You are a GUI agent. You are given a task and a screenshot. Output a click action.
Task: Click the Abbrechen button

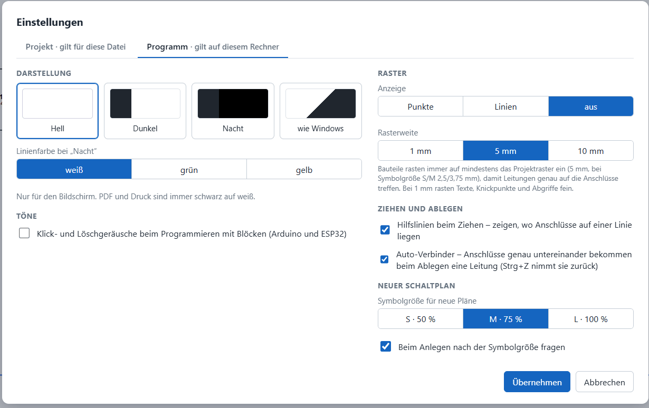[x=605, y=382]
